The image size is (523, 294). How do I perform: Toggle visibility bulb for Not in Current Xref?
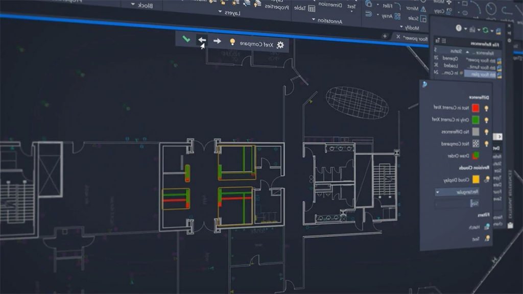click(x=486, y=108)
